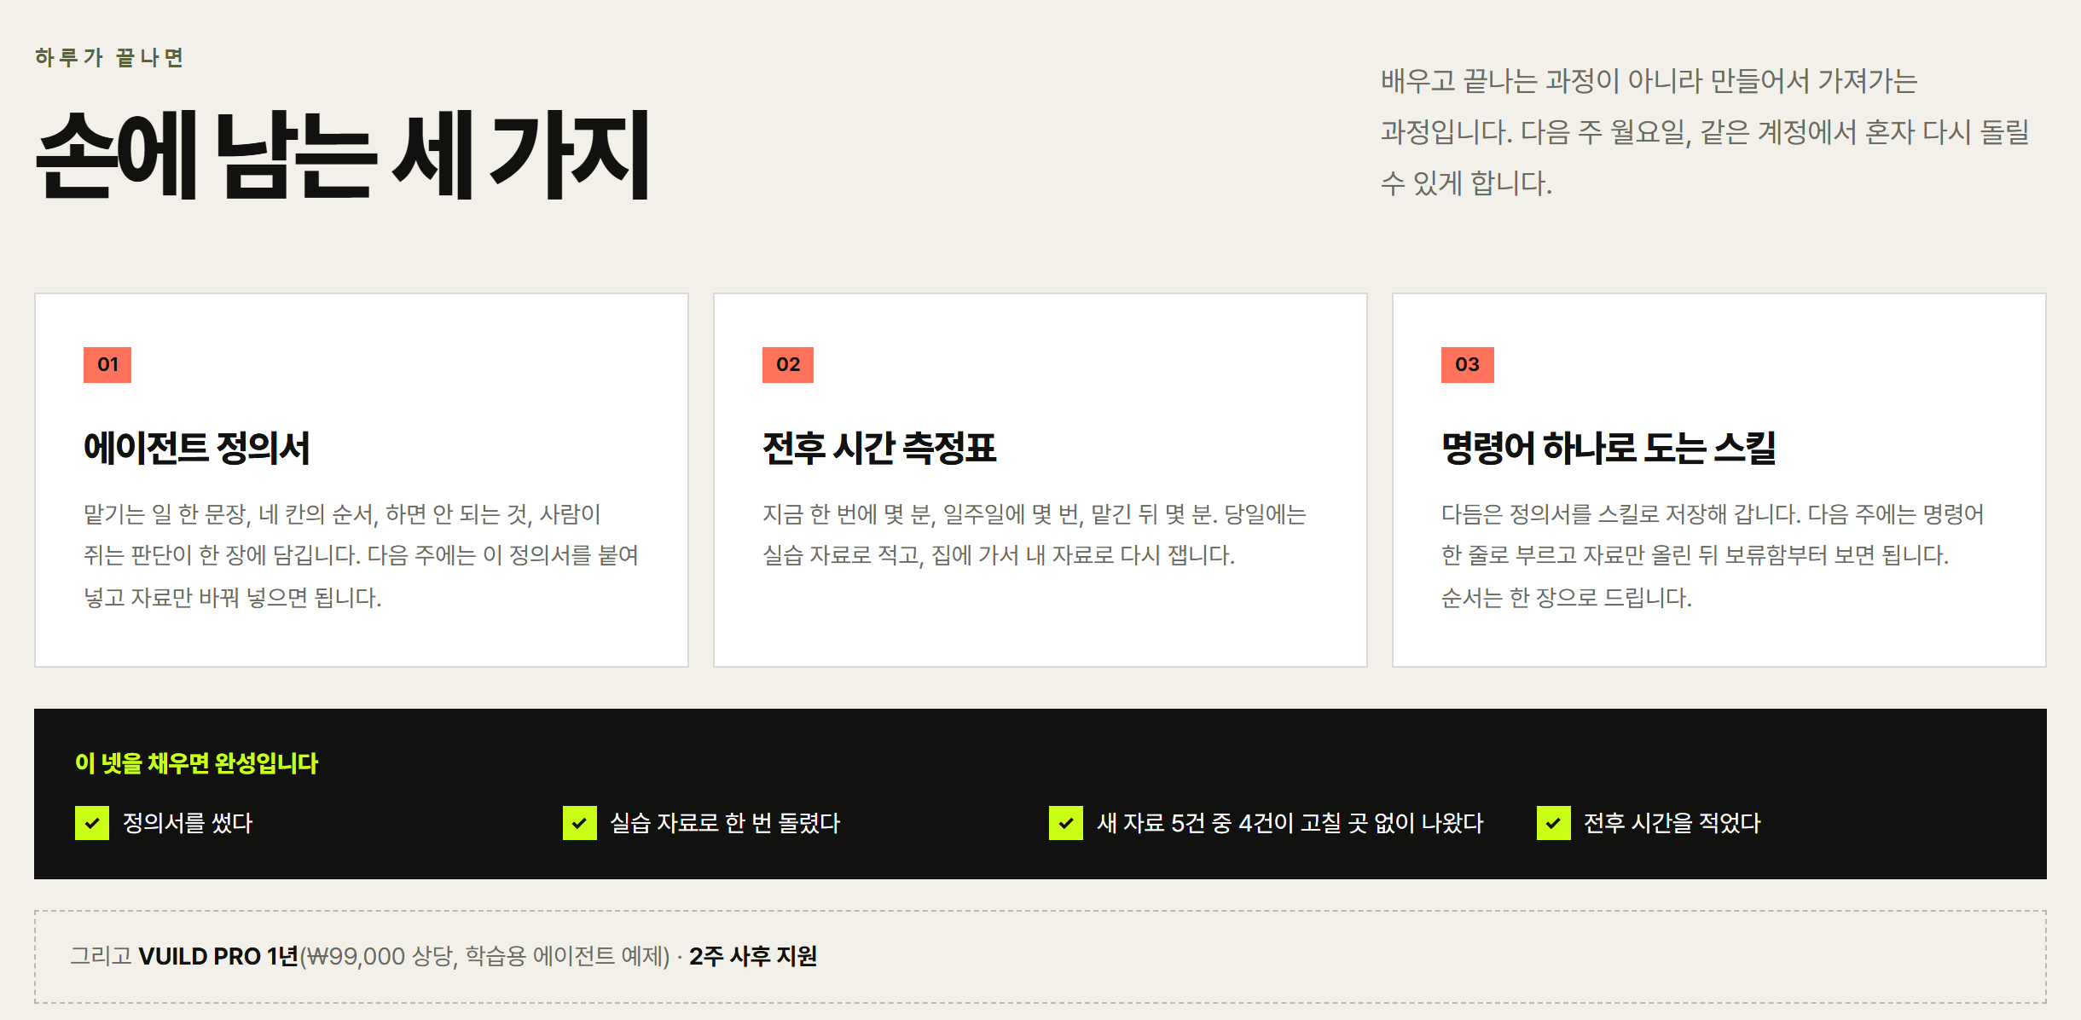Click the description starting 다듬은 정의서를 스킬로

pyautogui.click(x=1713, y=555)
